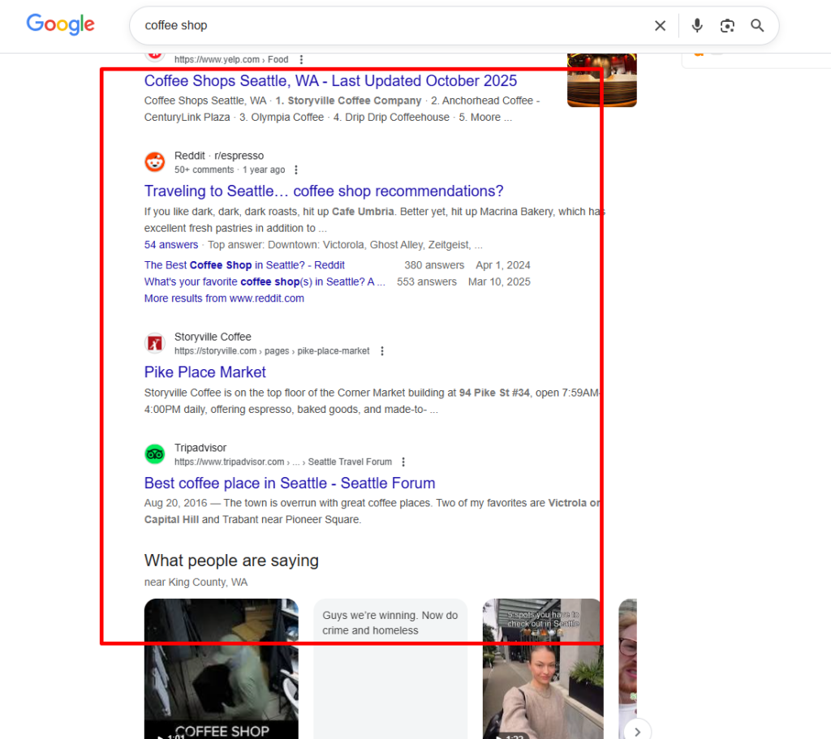Click More results from www.reddit.com
Image resolution: width=831 pixels, height=739 pixels.
click(224, 299)
